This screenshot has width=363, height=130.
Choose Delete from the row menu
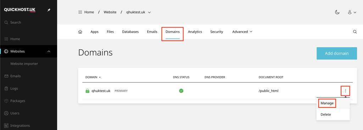point(326,114)
